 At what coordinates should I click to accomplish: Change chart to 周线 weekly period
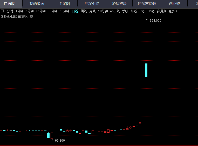tap(84, 11)
